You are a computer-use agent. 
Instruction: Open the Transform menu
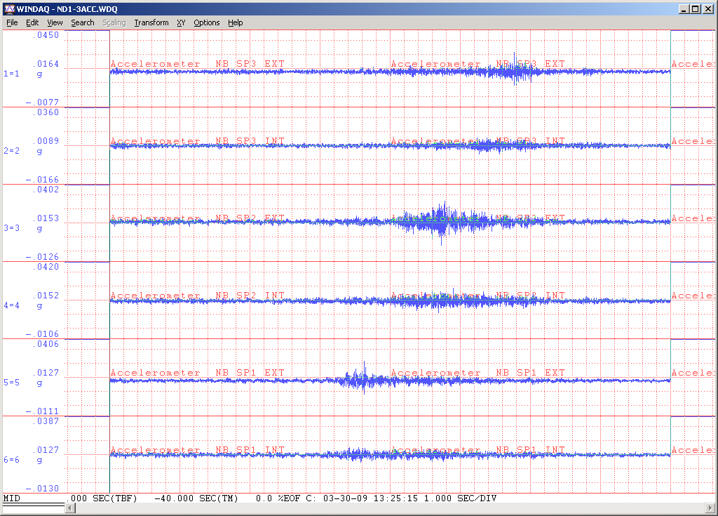click(x=151, y=22)
